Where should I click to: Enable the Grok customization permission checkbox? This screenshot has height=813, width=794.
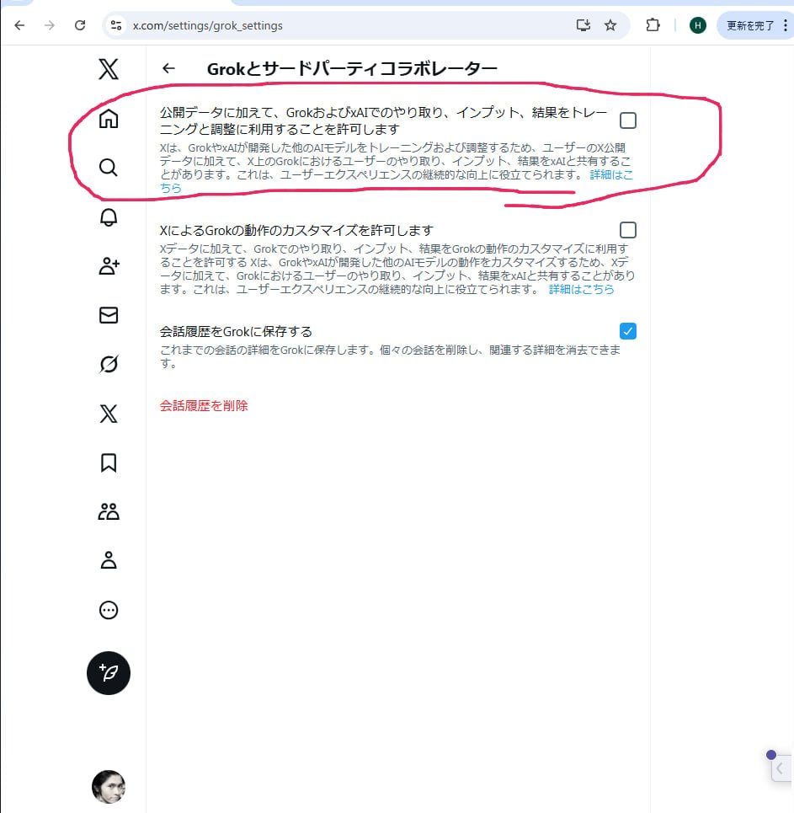(627, 229)
